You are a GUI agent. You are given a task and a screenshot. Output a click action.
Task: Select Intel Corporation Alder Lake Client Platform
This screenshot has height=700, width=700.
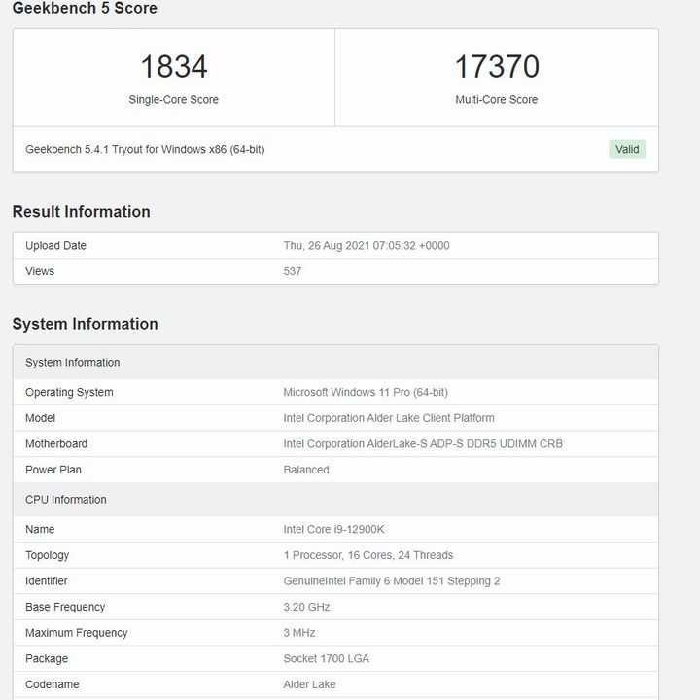coord(389,418)
